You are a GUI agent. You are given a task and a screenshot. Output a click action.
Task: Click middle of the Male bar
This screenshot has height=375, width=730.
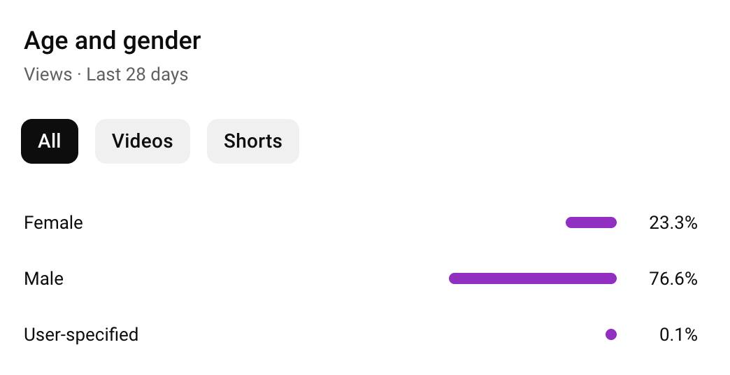(x=533, y=278)
